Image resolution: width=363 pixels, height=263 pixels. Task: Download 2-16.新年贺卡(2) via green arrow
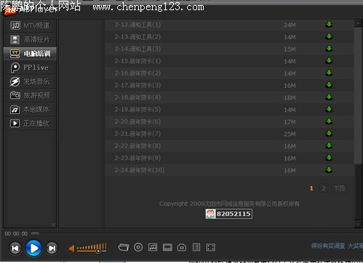[329, 73]
